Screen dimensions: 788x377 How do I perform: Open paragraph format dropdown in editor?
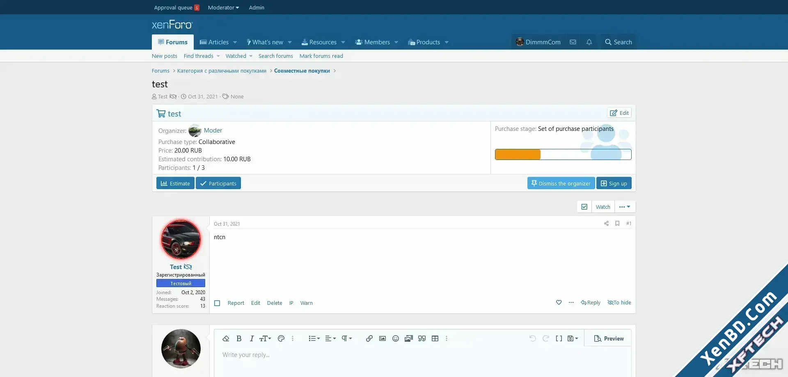coord(347,338)
